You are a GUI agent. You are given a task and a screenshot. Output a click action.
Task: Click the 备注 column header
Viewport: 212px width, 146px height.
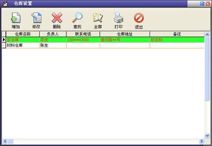tap(177, 34)
